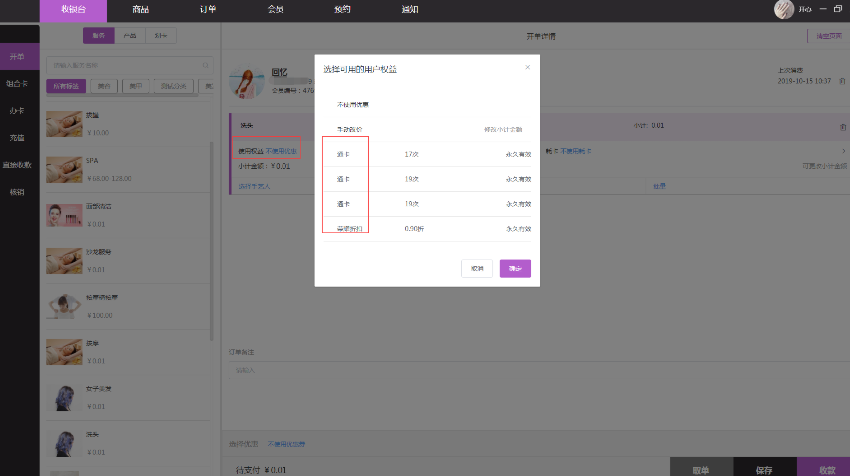The width and height of the screenshot is (850, 476).
Task: Filter services by 测试分类 tag
Action: 174,86
